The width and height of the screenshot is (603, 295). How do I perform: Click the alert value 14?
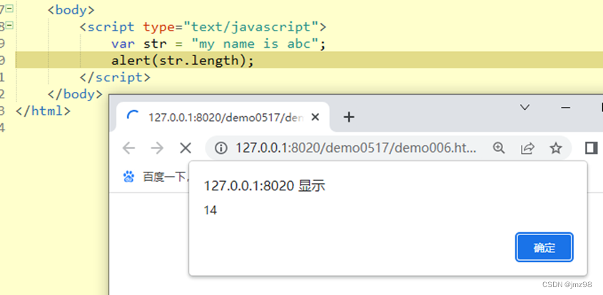(211, 210)
